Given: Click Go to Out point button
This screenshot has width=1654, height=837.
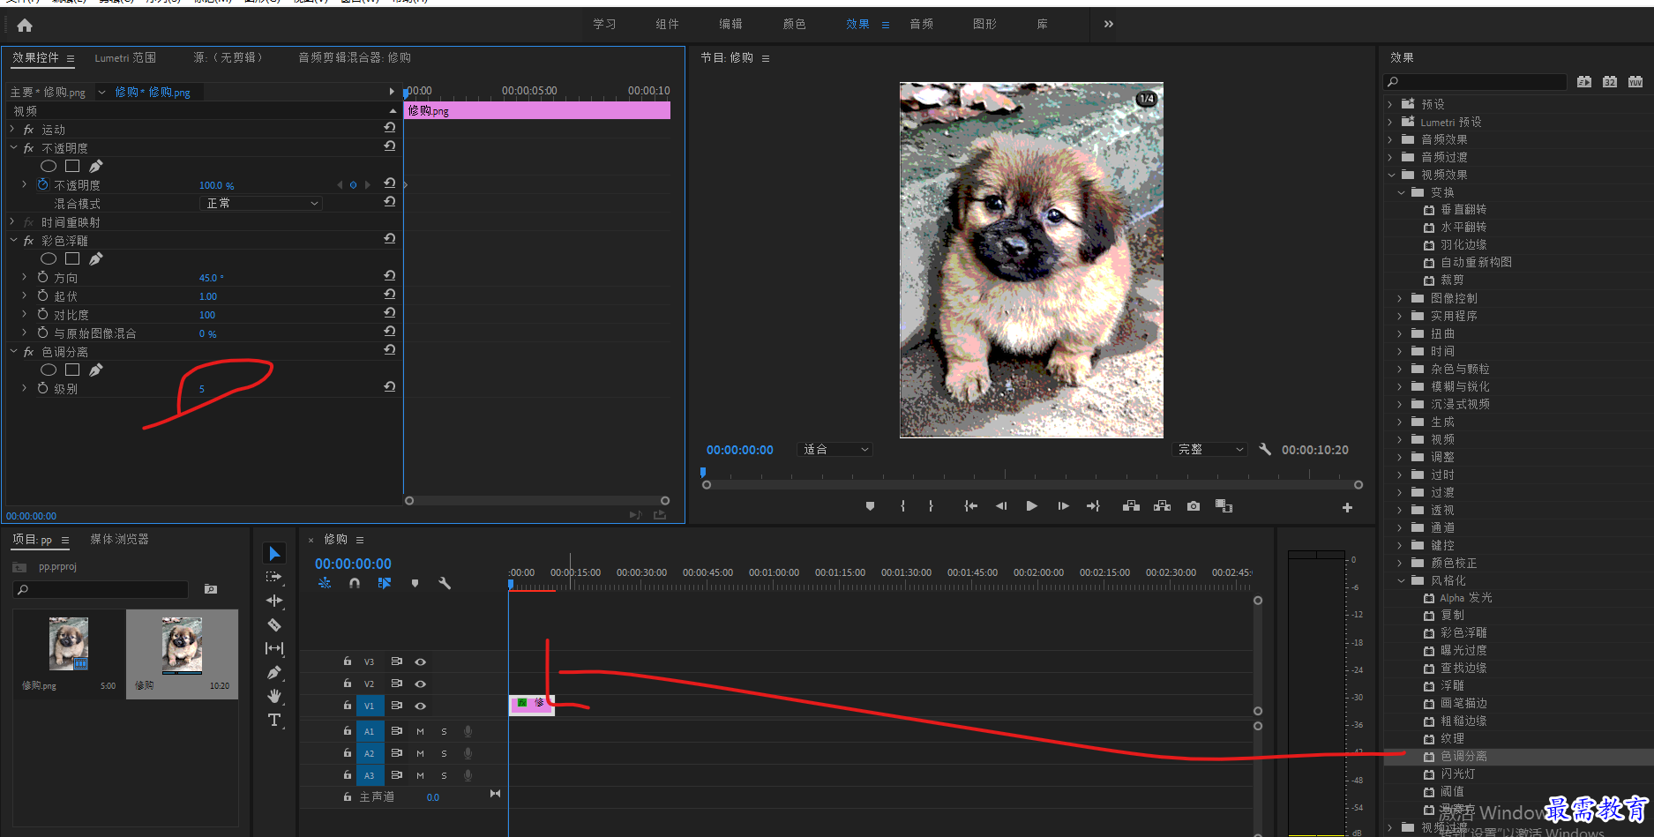Looking at the screenshot, I should point(1094,506).
